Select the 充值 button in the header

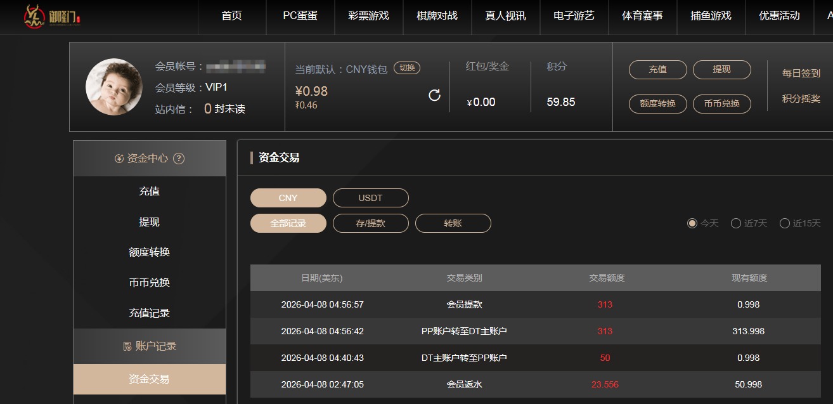click(x=657, y=70)
